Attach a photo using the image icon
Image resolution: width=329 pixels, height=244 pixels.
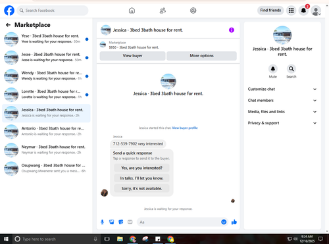click(112, 222)
